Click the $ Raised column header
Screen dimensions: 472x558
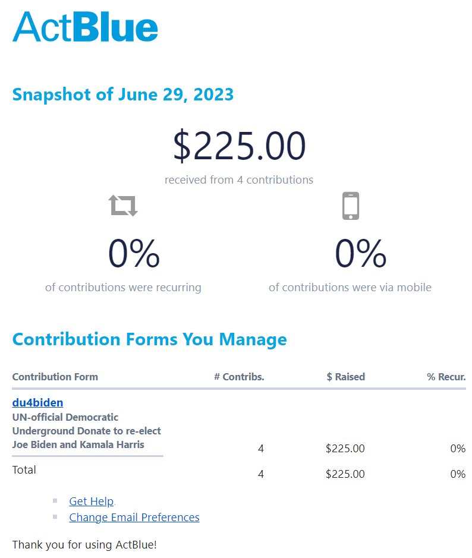[345, 377]
